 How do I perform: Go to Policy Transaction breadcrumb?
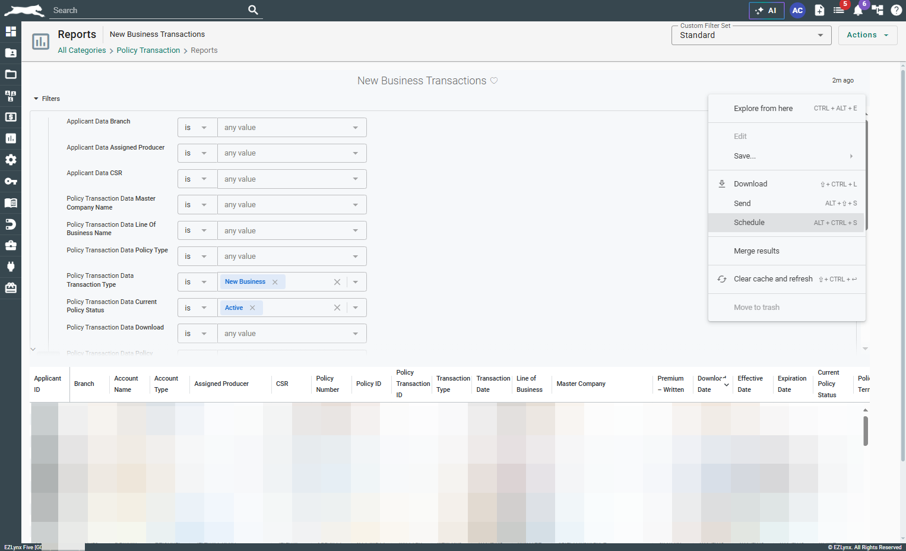point(148,50)
